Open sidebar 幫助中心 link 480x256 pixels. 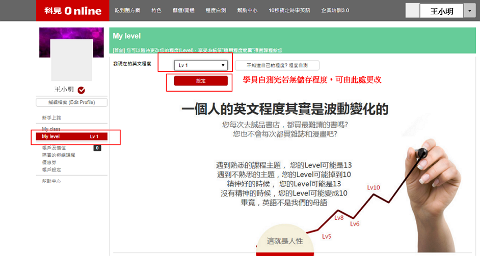tap(51, 181)
